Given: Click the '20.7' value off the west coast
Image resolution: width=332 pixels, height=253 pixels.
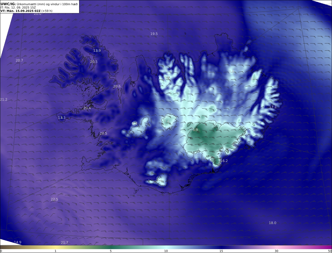Looking at the screenshot, I should click(x=19, y=61).
